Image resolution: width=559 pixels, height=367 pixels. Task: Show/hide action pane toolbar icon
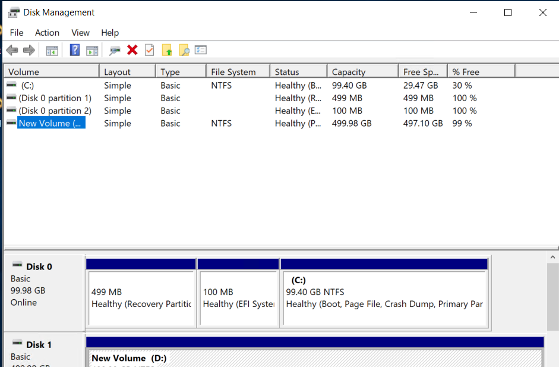[92, 51]
